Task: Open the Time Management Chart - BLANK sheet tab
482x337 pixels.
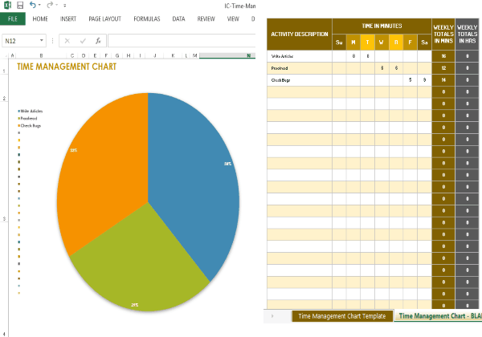Action: pos(439,316)
